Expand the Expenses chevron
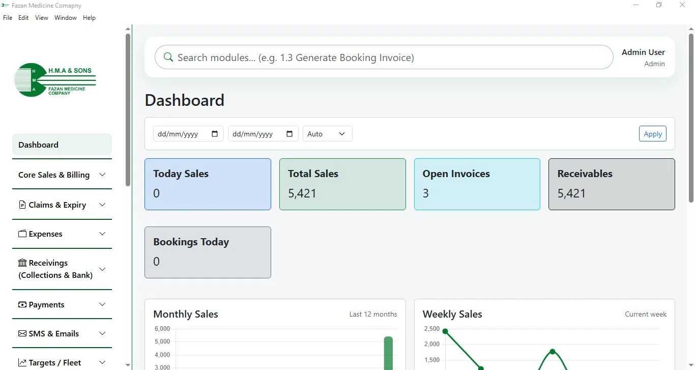 click(102, 234)
